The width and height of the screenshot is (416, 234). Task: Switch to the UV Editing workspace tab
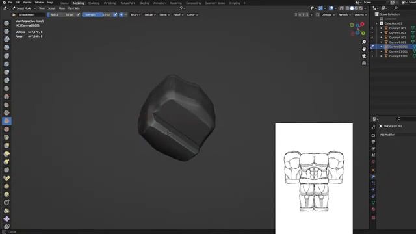(110, 3)
